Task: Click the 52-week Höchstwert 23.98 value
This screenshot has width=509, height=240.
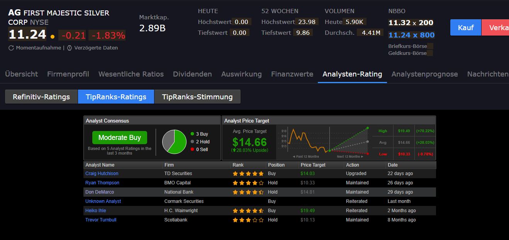Action: (x=306, y=22)
